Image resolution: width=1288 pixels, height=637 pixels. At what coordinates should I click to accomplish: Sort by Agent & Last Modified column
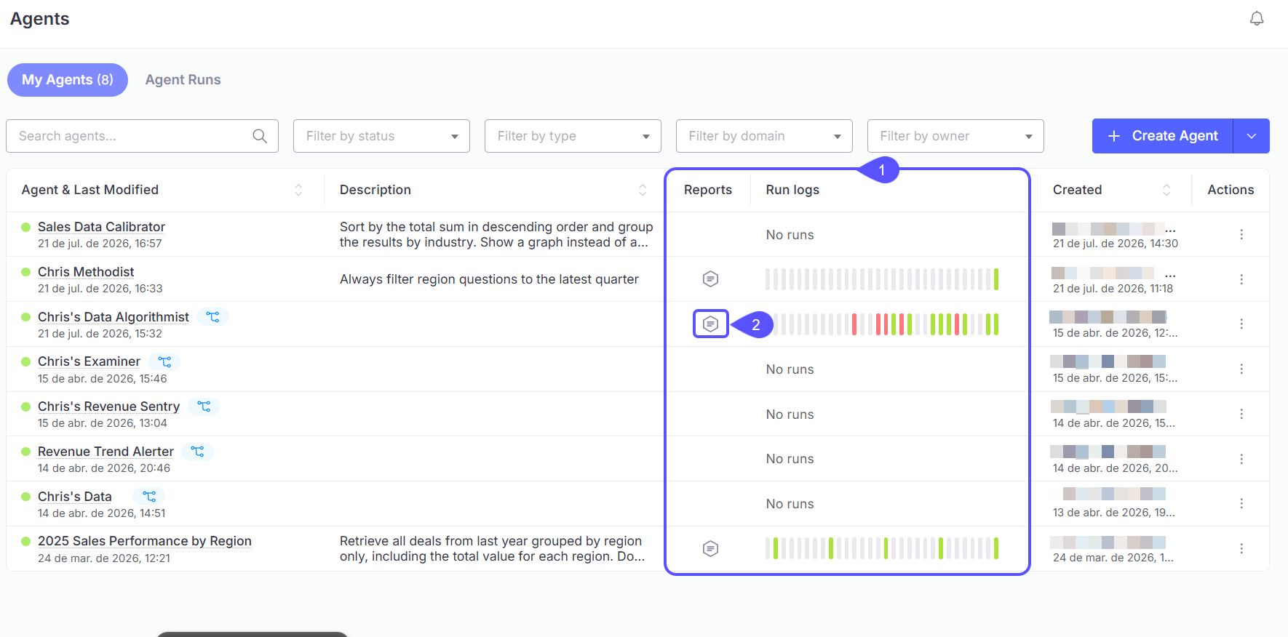click(298, 190)
